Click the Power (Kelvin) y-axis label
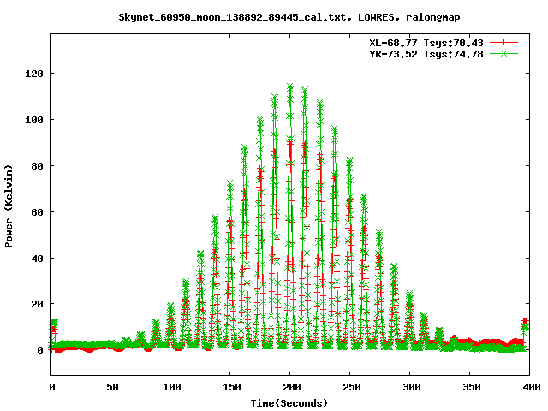 [9, 205]
